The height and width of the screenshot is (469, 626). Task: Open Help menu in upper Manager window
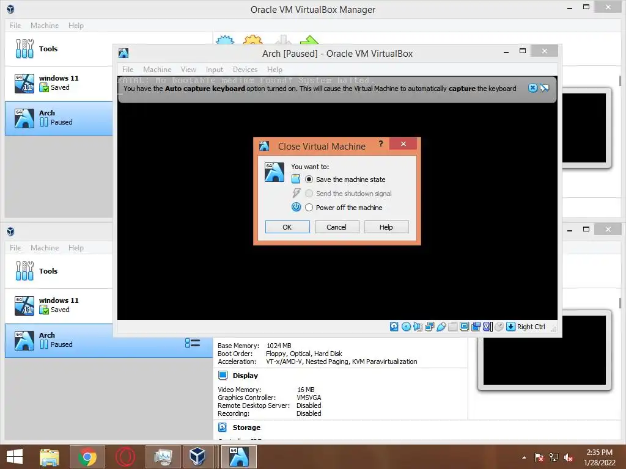(x=76, y=26)
